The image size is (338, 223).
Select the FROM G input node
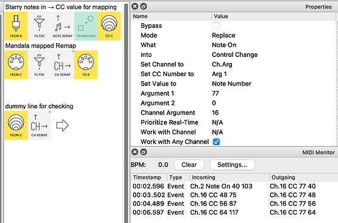click(16, 125)
